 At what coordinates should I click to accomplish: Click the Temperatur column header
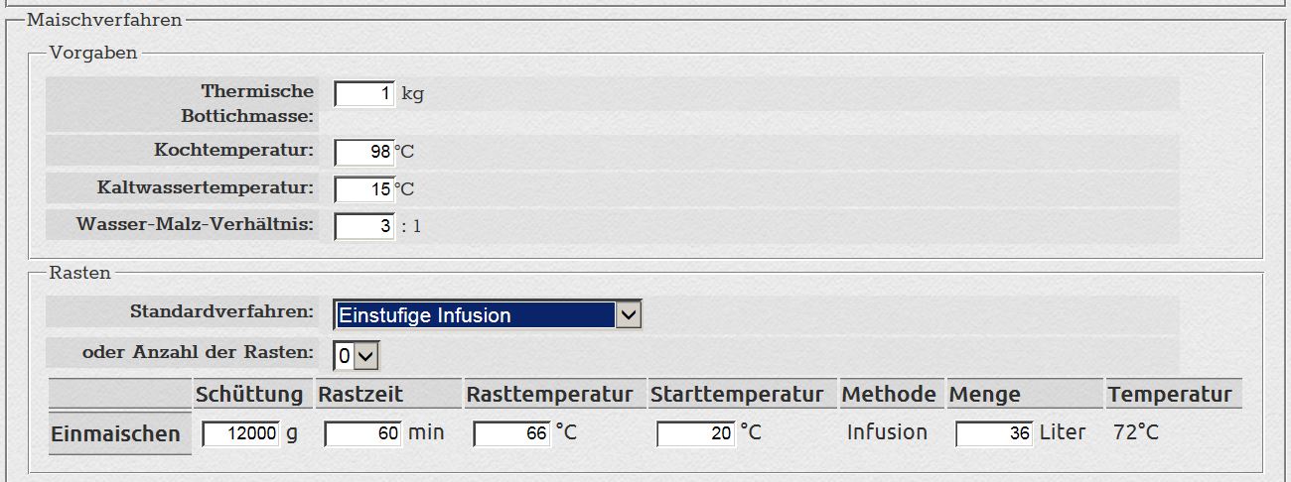1170,394
